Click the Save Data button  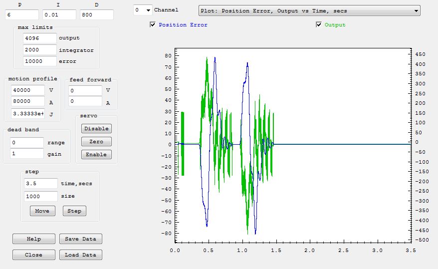[80, 239]
